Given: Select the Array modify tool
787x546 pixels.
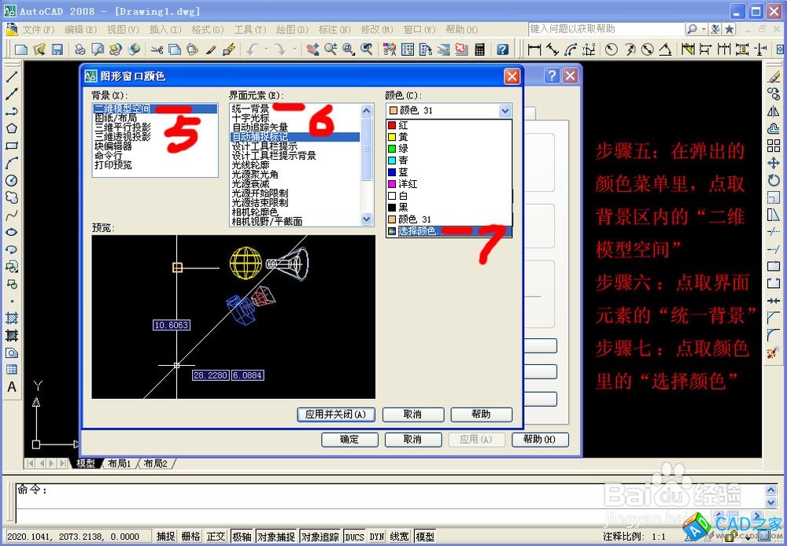Looking at the screenshot, I should (x=774, y=146).
